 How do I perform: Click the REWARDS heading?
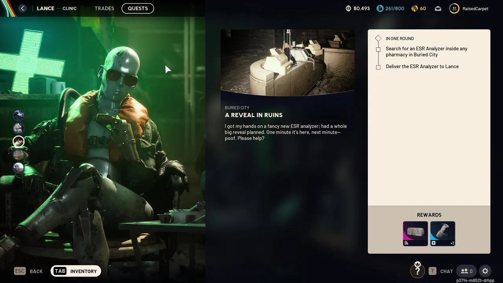pyautogui.click(x=429, y=215)
